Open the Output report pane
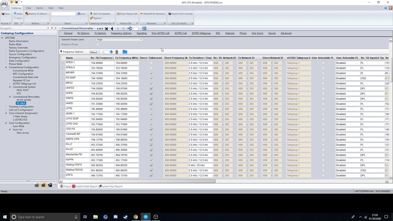The height and width of the screenshot is (221, 393). click(65, 186)
